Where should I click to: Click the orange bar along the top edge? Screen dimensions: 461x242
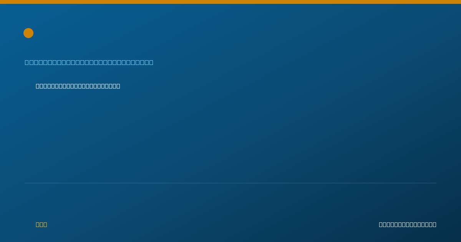[x=230, y=2]
